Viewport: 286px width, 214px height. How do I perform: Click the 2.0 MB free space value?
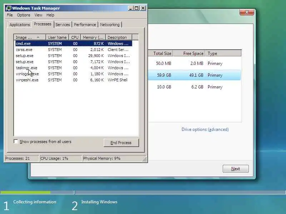point(197,63)
